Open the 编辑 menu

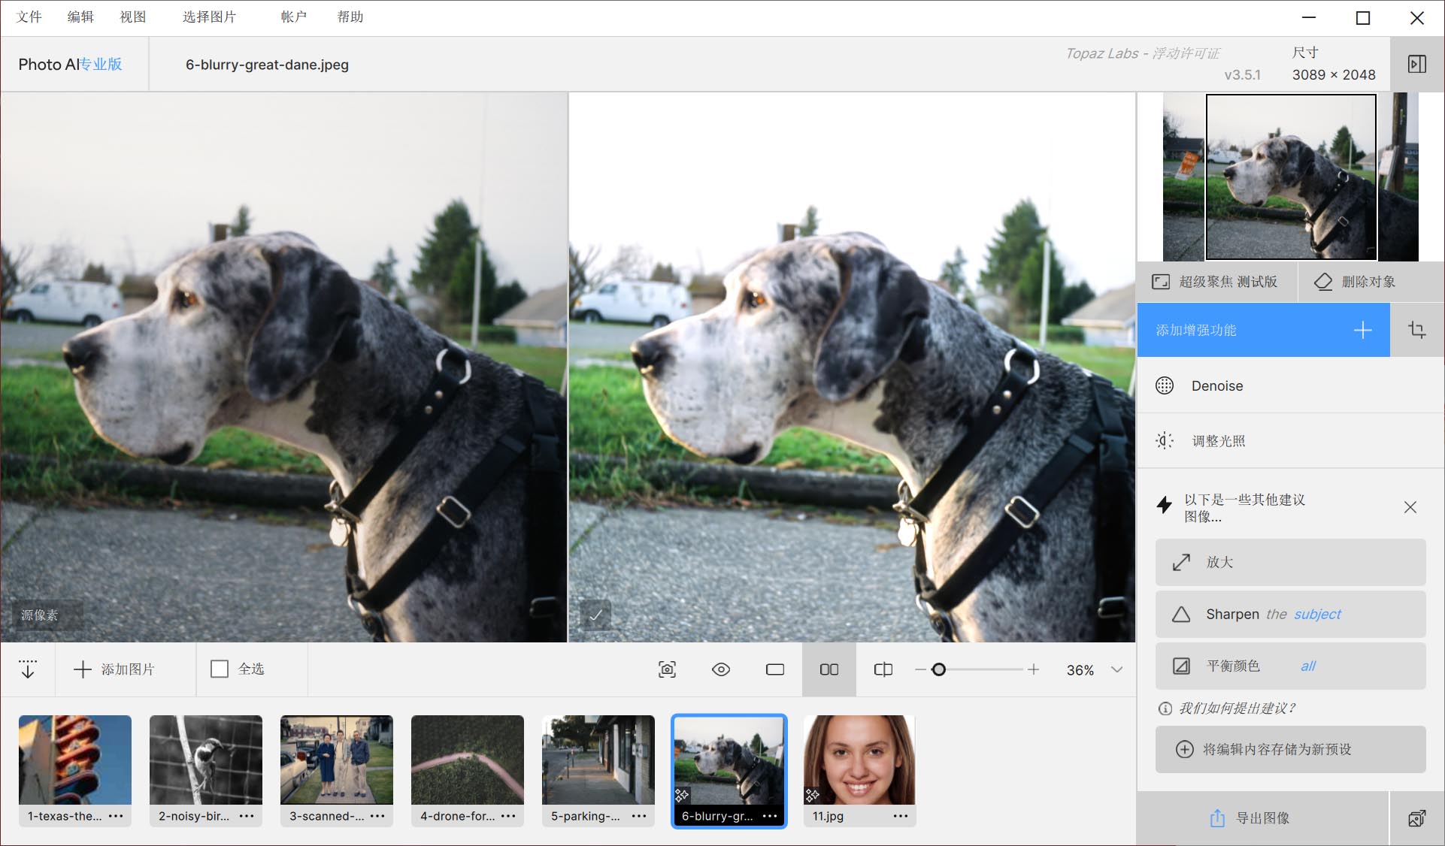click(x=80, y=17)
